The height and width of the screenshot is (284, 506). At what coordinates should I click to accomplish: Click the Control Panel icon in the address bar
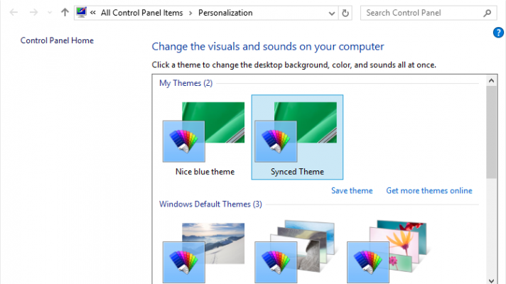tap(82, 13)
